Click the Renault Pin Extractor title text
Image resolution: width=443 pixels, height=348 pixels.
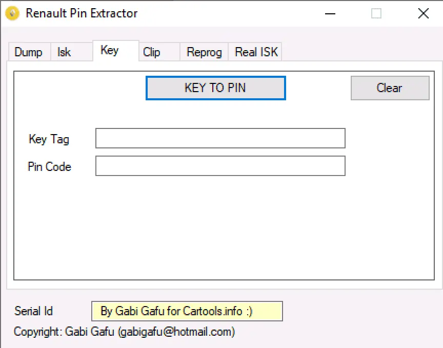click(82, 13)
